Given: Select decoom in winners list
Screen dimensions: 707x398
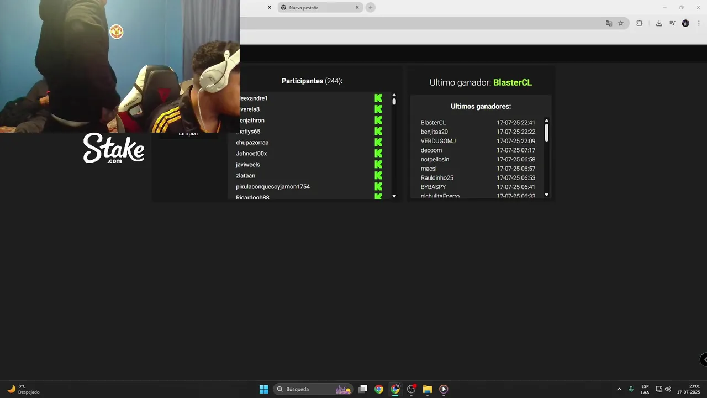Looking at the screenshot, I should [431, 150].
